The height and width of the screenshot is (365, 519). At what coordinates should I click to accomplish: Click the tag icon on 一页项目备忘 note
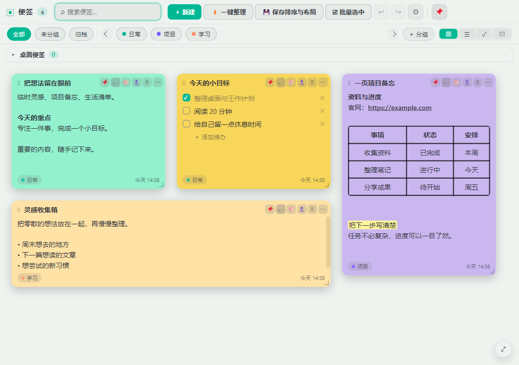click(446, 83)
